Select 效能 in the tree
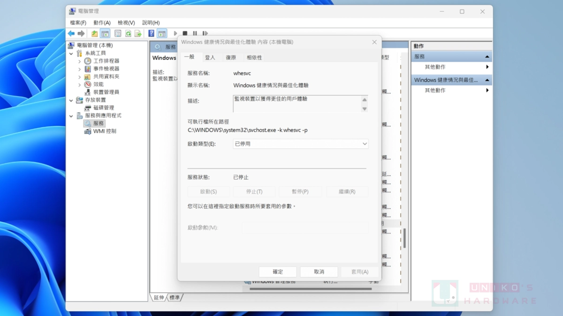 99,84
